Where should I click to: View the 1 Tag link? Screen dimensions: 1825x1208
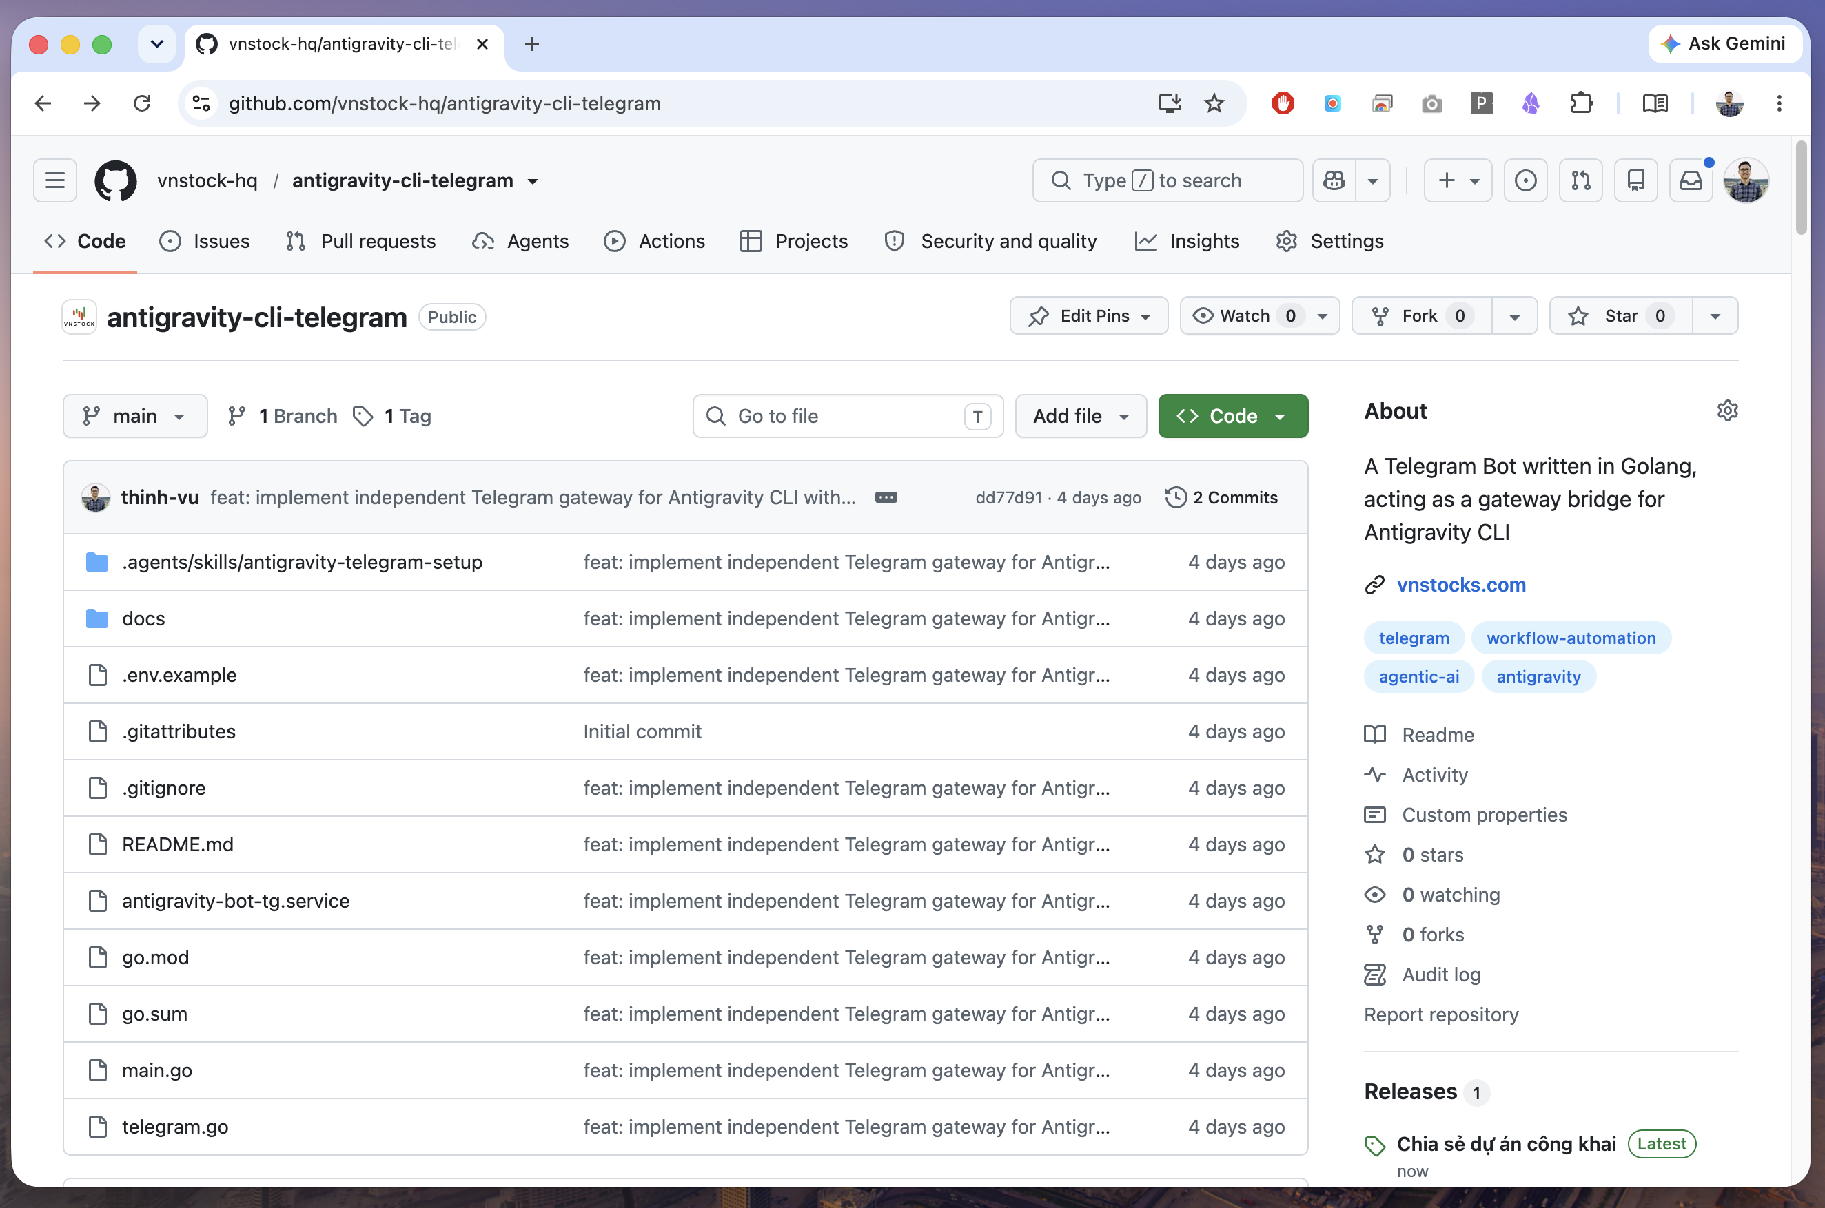(391, 416)
